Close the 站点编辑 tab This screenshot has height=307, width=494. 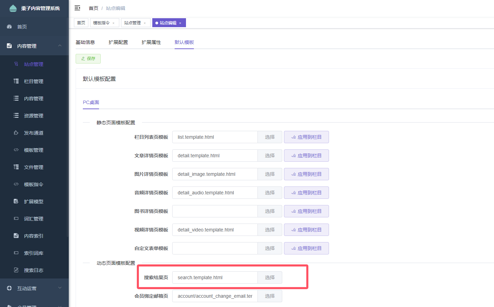[180, 23]
